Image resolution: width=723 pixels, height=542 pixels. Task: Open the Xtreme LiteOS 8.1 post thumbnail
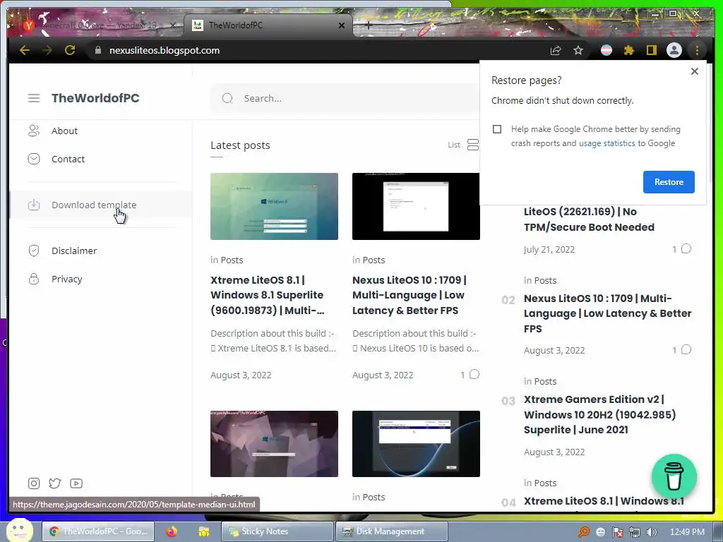[274, 206]
